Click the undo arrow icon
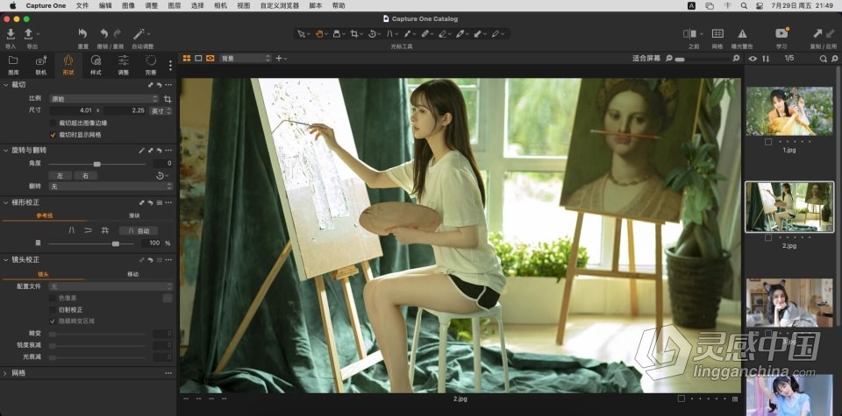 [x=104, y=34]
